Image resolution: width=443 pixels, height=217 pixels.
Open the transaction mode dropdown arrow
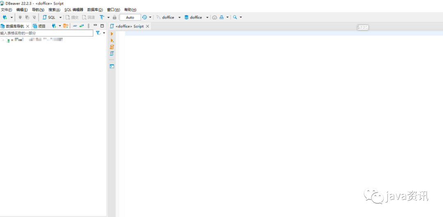pos(108,18)
